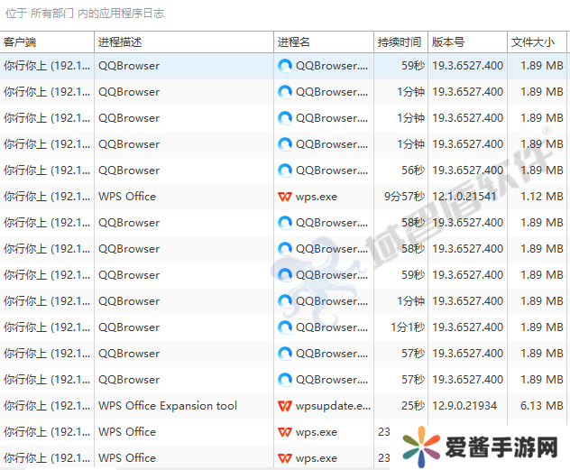Click the 进程名 column header
This screenshot has width=570, height=470.
324,42
